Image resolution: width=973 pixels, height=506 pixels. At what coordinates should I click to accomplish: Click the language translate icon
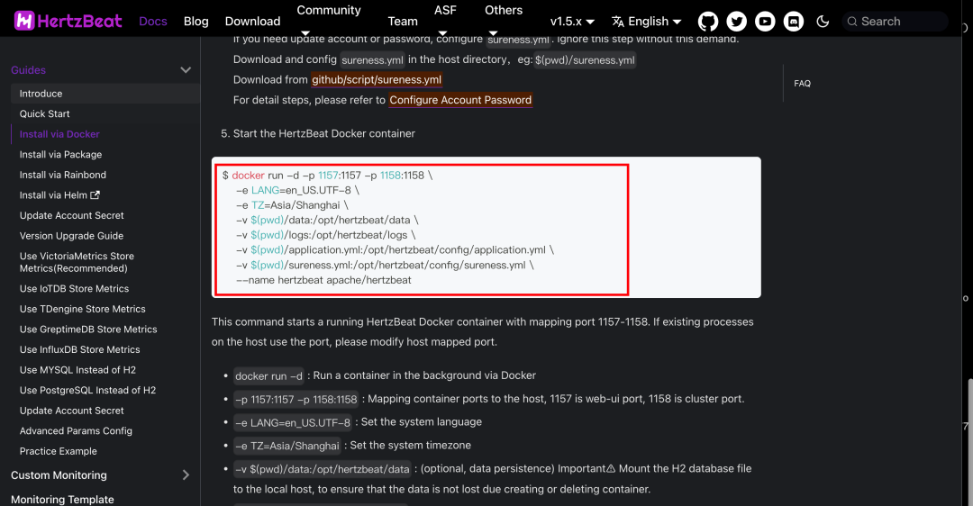[x=618, y=22]
